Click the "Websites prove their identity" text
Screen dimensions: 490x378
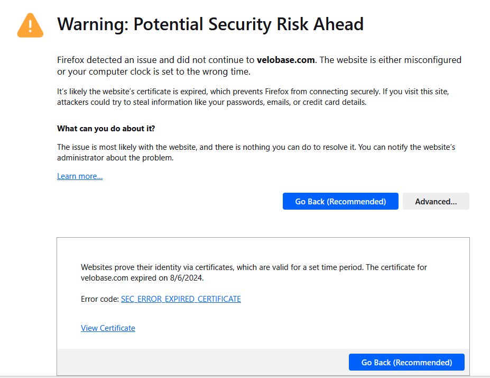point(159,267)
